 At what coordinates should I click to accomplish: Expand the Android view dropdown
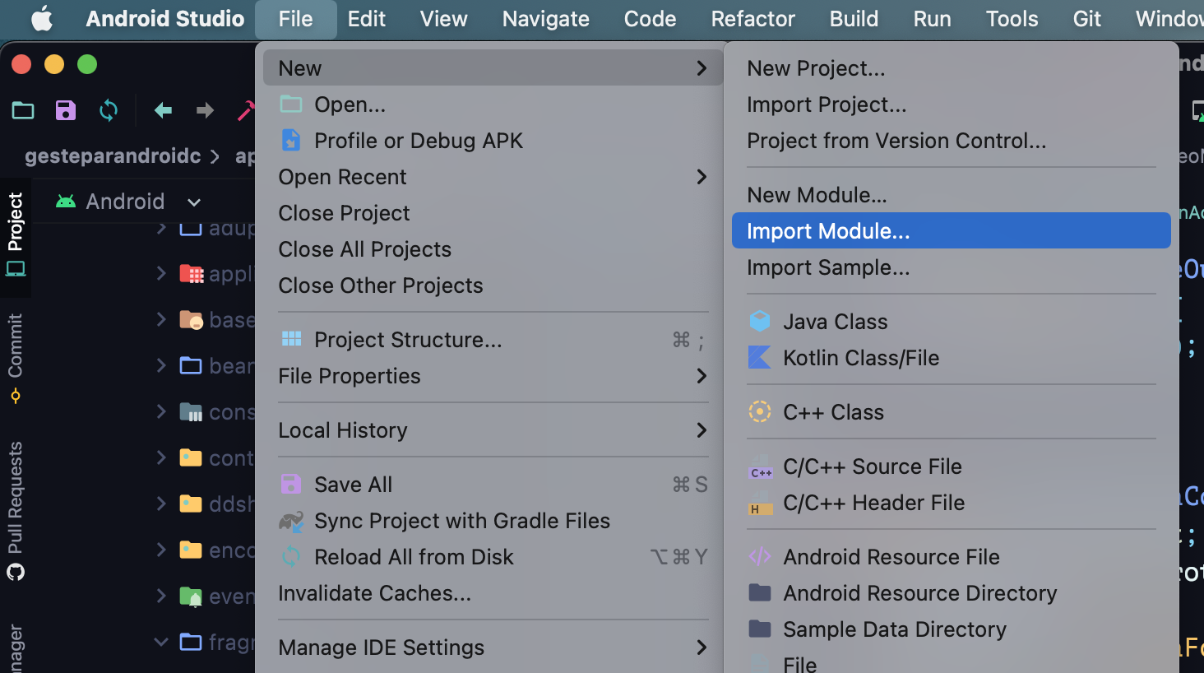coord(194,202)
